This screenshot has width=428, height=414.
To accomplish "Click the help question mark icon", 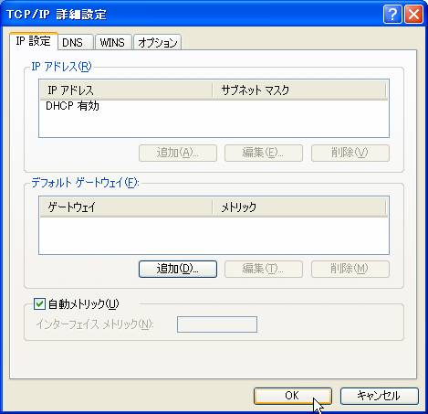I will tap(392, 14).
